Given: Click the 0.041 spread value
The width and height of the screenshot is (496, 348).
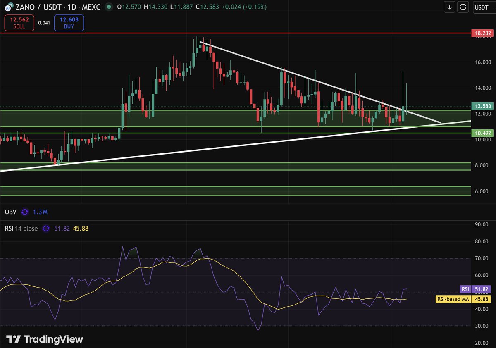Looking at the screenshot, I should click(44, 23).
